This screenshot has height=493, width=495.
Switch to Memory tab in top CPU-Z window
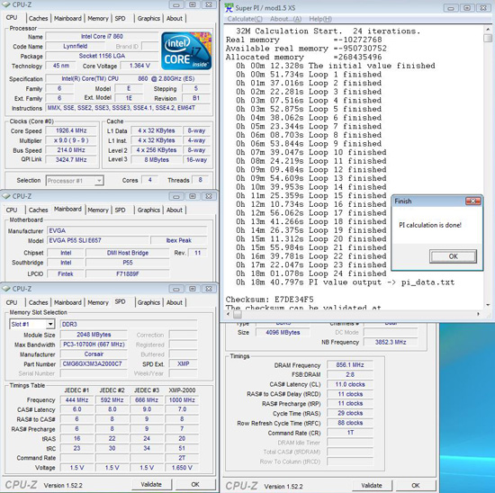click(98, 18)
